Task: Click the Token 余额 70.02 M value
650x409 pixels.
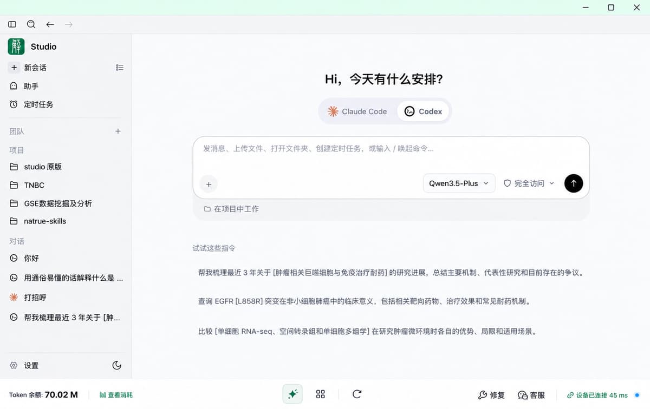Action: coord(61,395)
